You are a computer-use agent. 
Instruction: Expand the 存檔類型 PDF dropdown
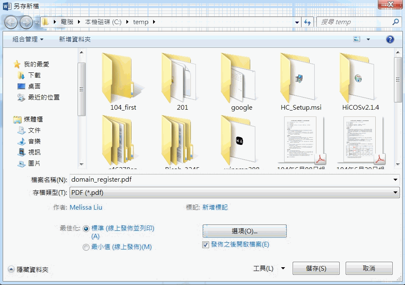234,193
